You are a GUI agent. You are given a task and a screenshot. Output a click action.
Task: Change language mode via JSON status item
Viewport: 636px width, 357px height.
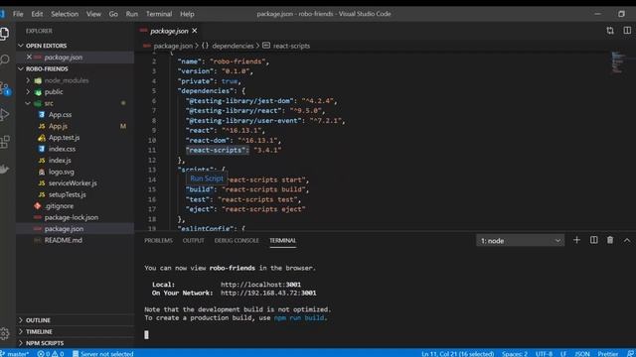click(x=582, y=353)
